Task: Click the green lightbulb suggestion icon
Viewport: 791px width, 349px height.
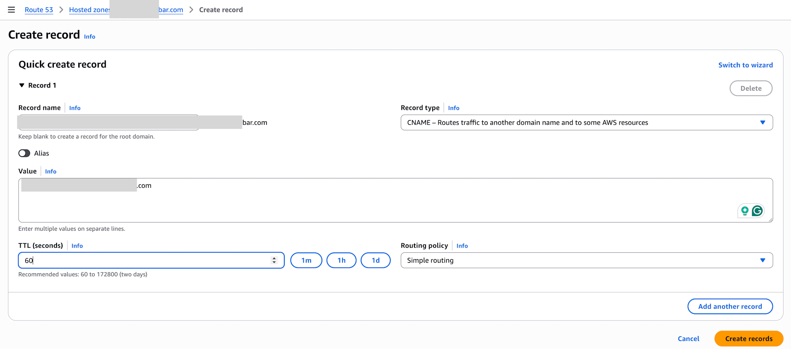Action: 745,211
